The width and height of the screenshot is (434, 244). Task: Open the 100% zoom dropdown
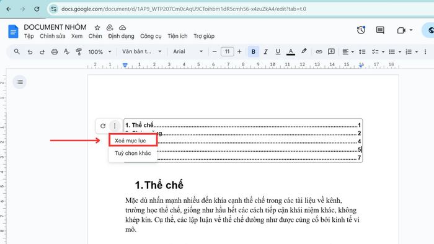(x=100, y=51)
